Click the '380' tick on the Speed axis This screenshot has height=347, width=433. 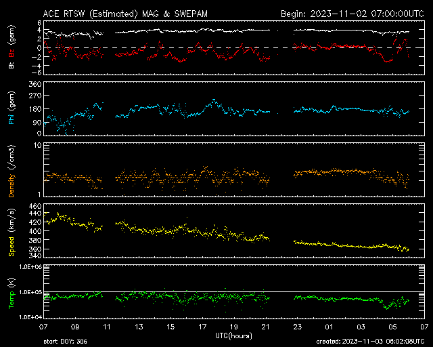click(35, 240)
